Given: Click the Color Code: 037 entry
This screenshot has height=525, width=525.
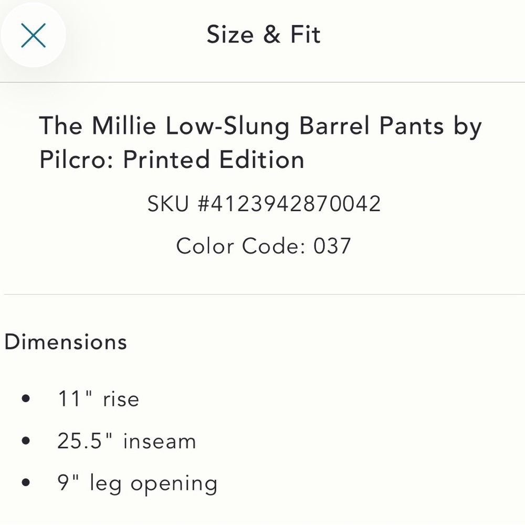Looking at the screenshot, I should click(262, 246).
